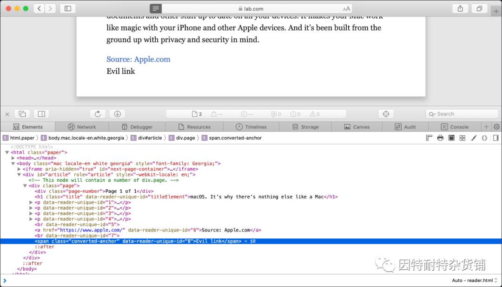Expand the p data-reader-unique-id="4" node

point(31,219)
